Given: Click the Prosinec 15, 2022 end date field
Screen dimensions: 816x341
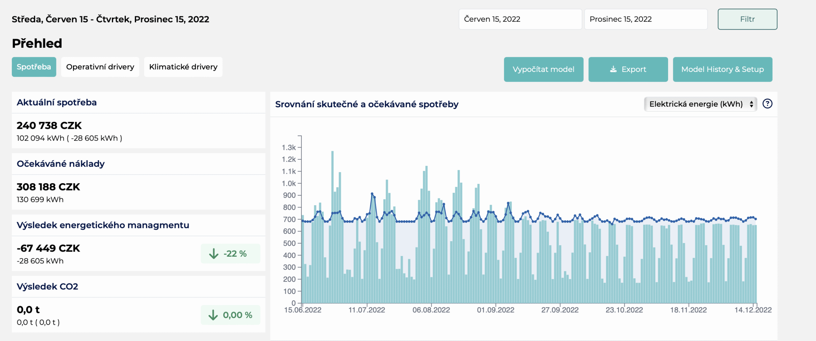Looking at the screenshot, I should click(x=646, y=19).
